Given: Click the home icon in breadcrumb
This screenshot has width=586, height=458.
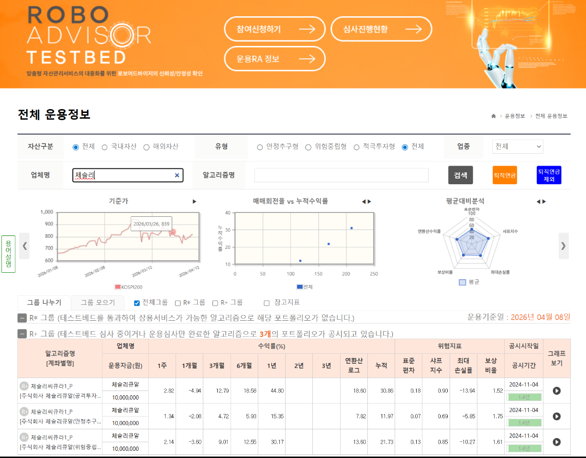Looking at the screenshot, I should (x=494, y=116).
